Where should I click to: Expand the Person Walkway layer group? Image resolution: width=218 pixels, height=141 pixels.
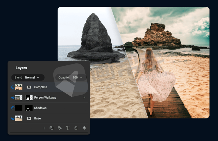[84, 98]
